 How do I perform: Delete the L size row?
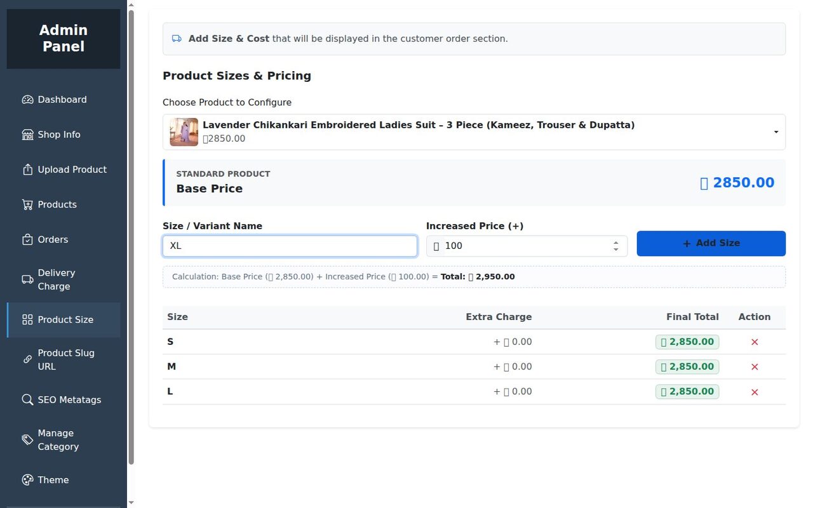(x=755, y=392)
